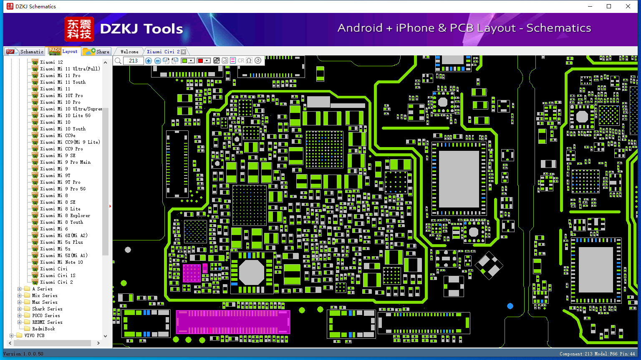The height and width of the screenshot is (360, 641).
Task: Open the green color dropdown arrow
Action: point(191,61)
